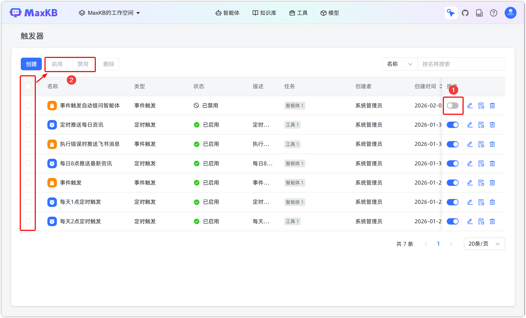Open the MaxKB的工作空间 dropdown

(110, 13)
